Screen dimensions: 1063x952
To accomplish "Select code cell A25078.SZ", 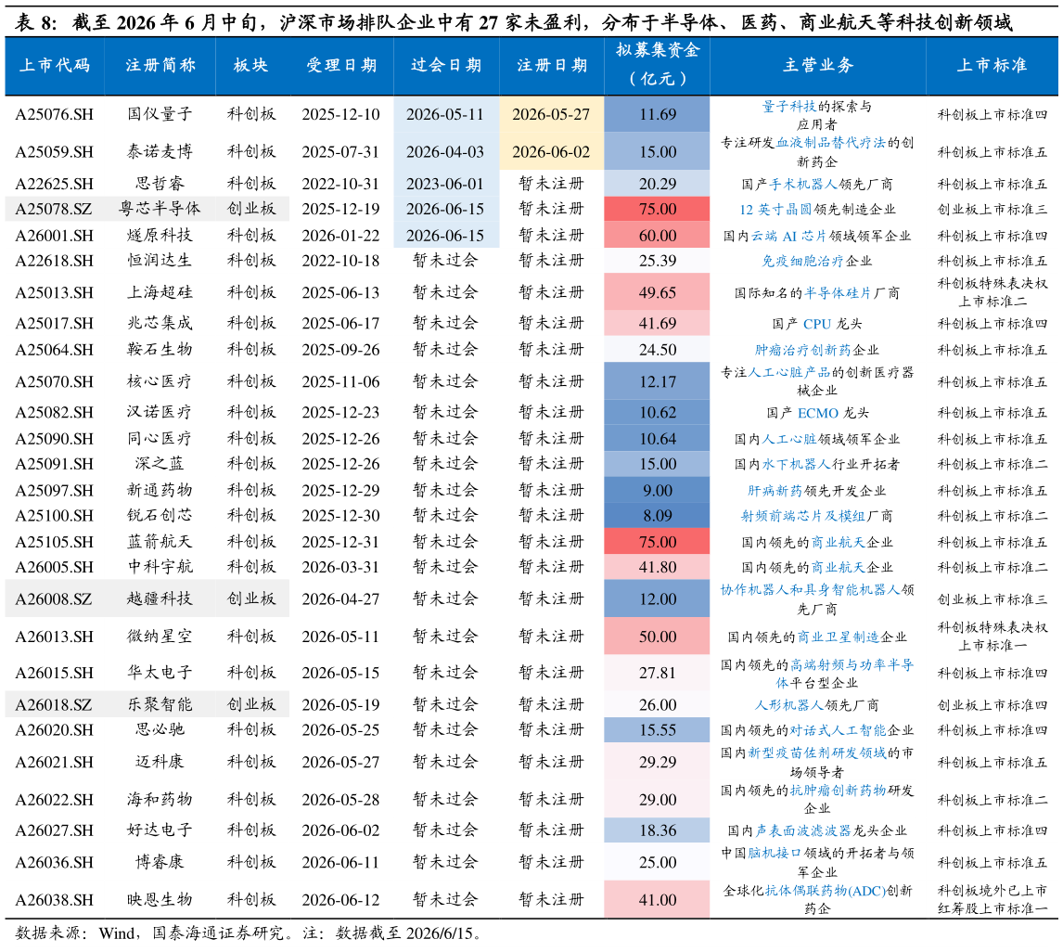I will (x=54, y=209).
